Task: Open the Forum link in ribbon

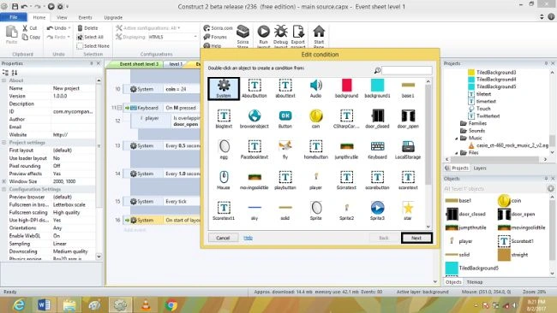Action: pos(215,37)
